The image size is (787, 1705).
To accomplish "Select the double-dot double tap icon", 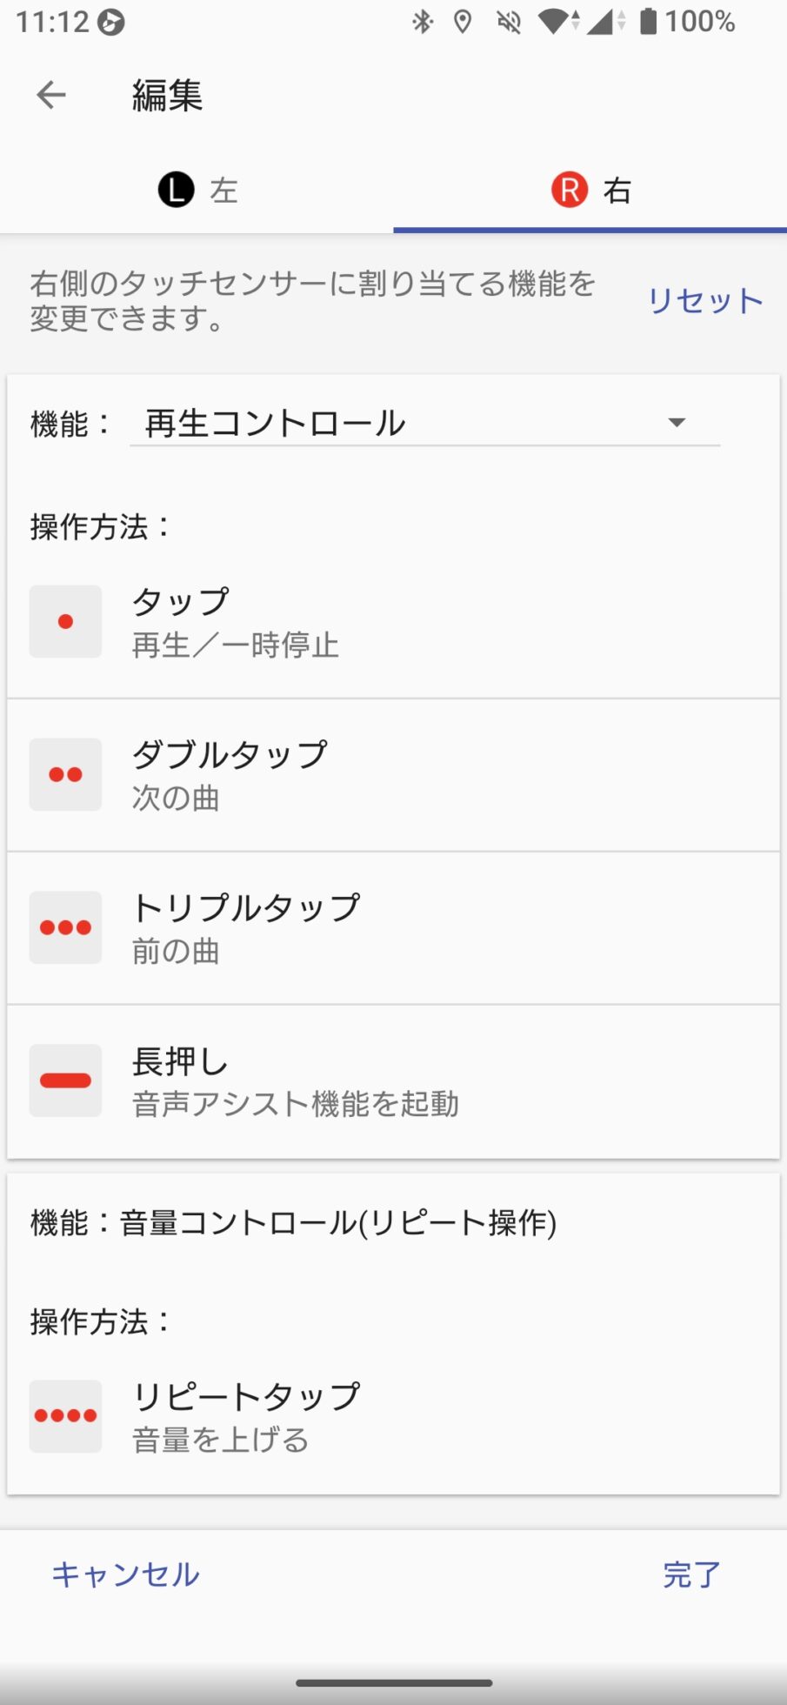I will 65,774.
